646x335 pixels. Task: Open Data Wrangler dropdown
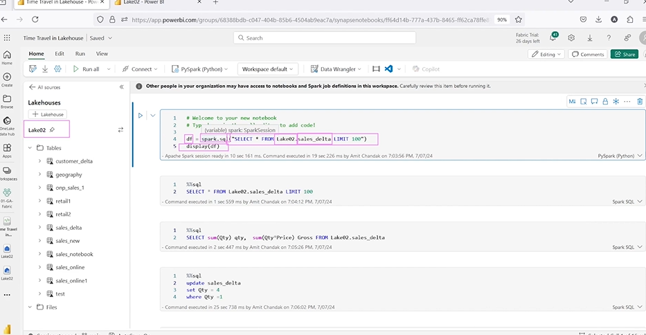[336, 69]
